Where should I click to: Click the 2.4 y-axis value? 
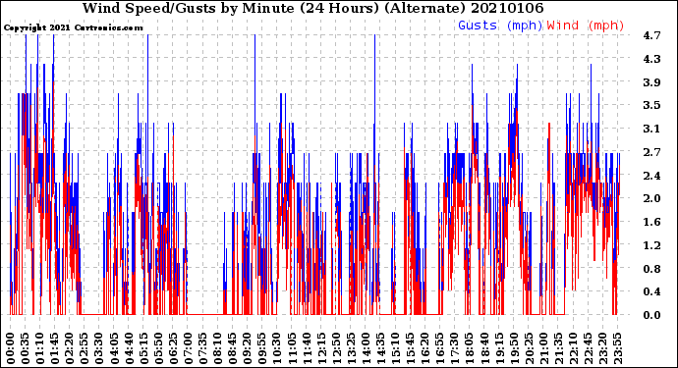651,176
